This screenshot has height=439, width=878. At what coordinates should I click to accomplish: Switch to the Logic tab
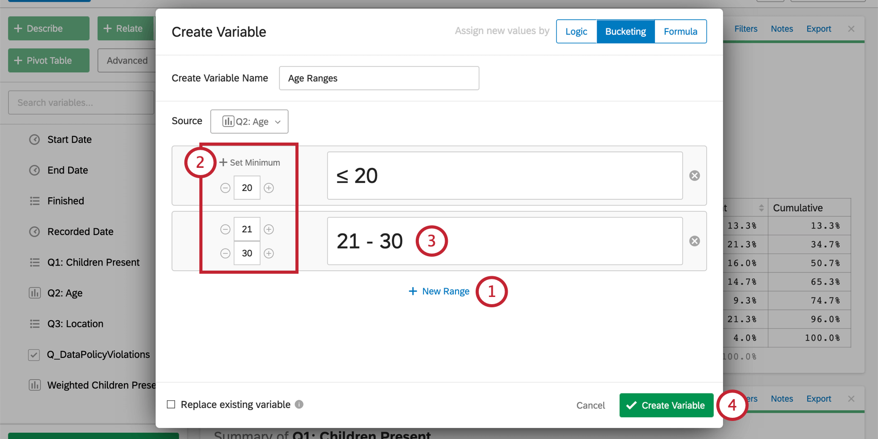coord(576,32)
